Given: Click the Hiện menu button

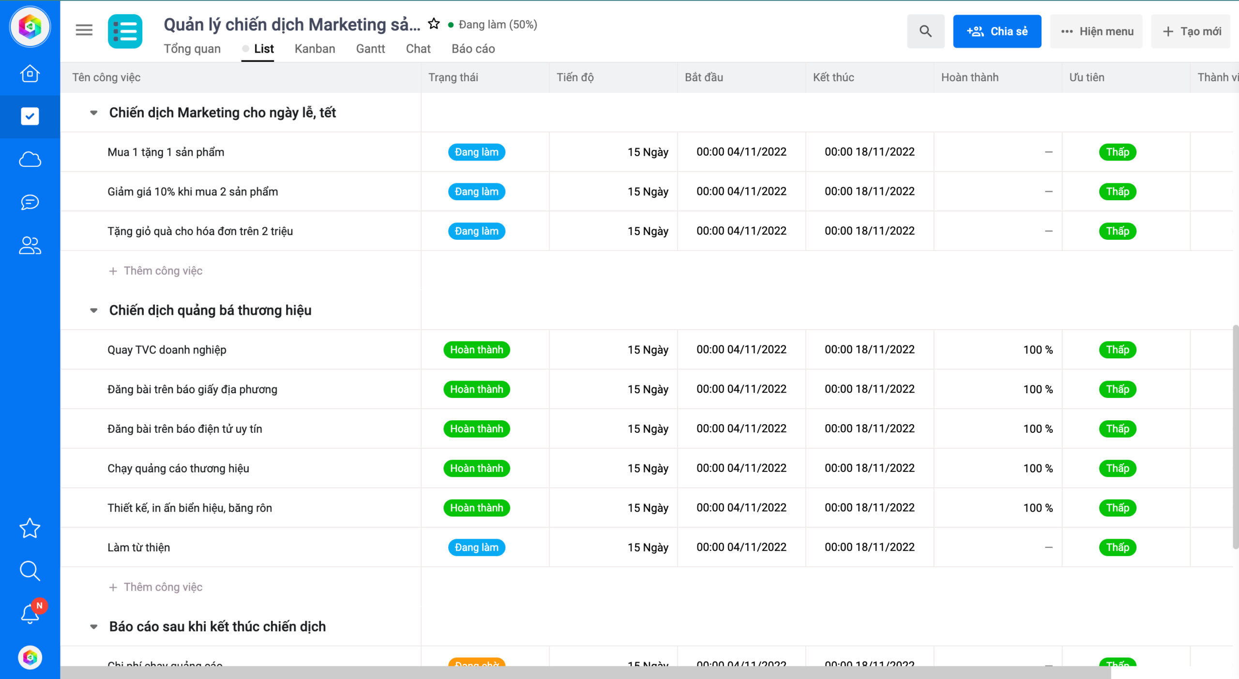Looking at the screenshot, I should [1096, 31].
